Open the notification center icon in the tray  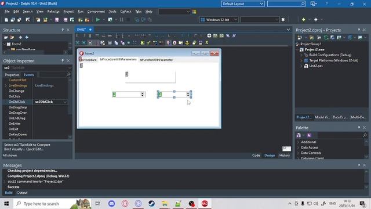362,204
